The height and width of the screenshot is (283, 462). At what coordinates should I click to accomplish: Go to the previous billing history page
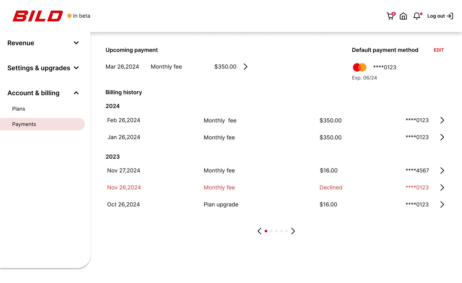[x=260, y=231]
